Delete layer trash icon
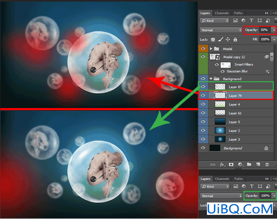The image size is (277, 219). [x=267, y=165]
